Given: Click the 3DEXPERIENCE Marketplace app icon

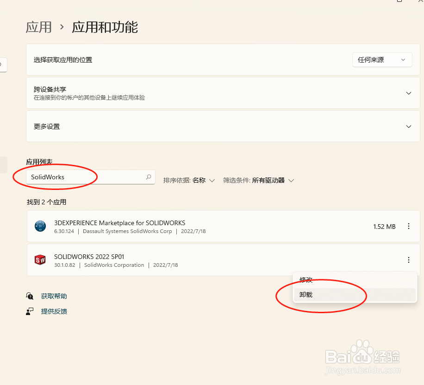Looking at the screenshot, I should tap(40, 226).
